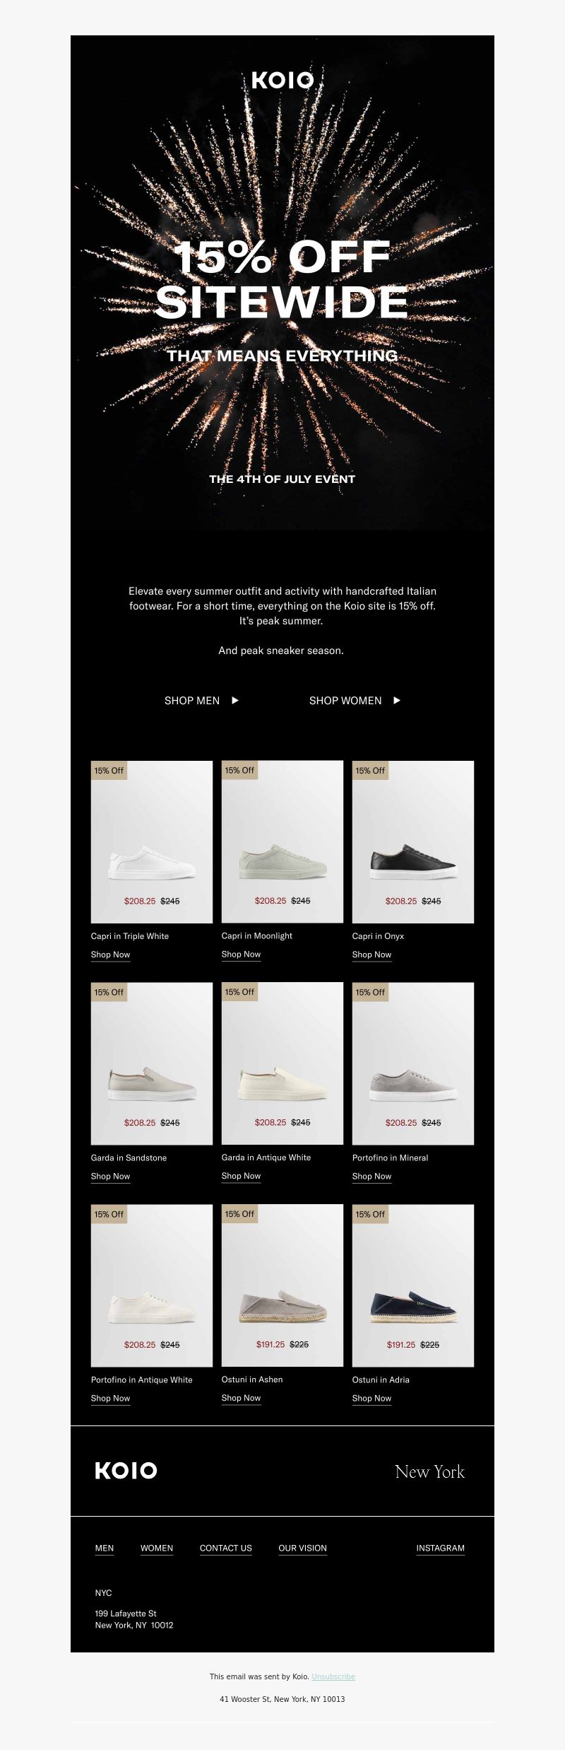The width and height of the screenshot is (565, 1750).
Task: Open the SHOP WOMEN link
Action: coord(345,701)
